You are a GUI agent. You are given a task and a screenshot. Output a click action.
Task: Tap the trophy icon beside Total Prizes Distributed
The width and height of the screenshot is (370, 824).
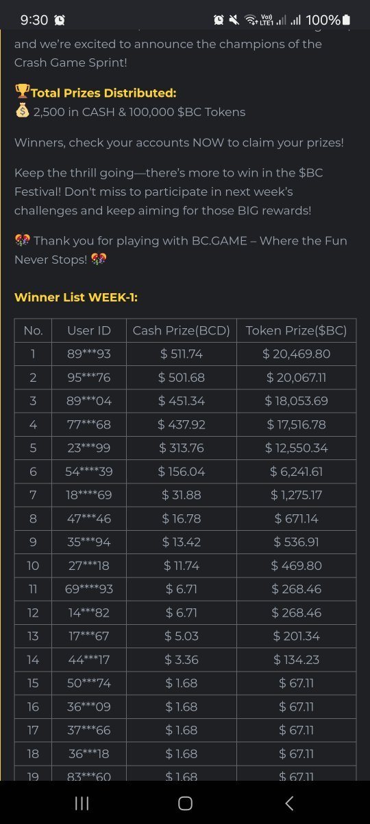tap(22, 93)
